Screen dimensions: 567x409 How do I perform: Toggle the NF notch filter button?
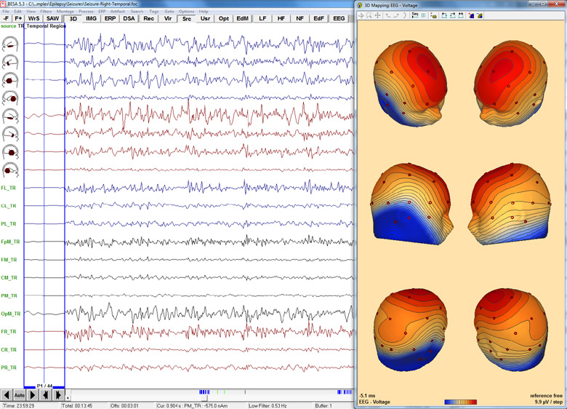coord(299,18)
